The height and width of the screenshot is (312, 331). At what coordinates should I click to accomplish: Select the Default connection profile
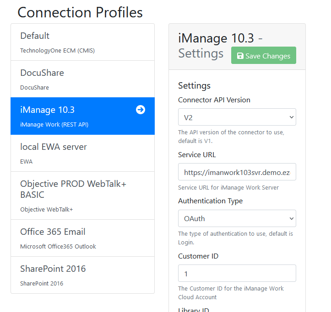82,42
